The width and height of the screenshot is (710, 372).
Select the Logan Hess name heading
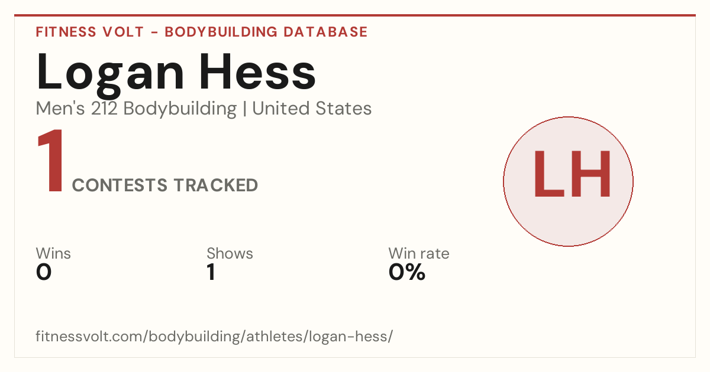(x=176, y=73)
